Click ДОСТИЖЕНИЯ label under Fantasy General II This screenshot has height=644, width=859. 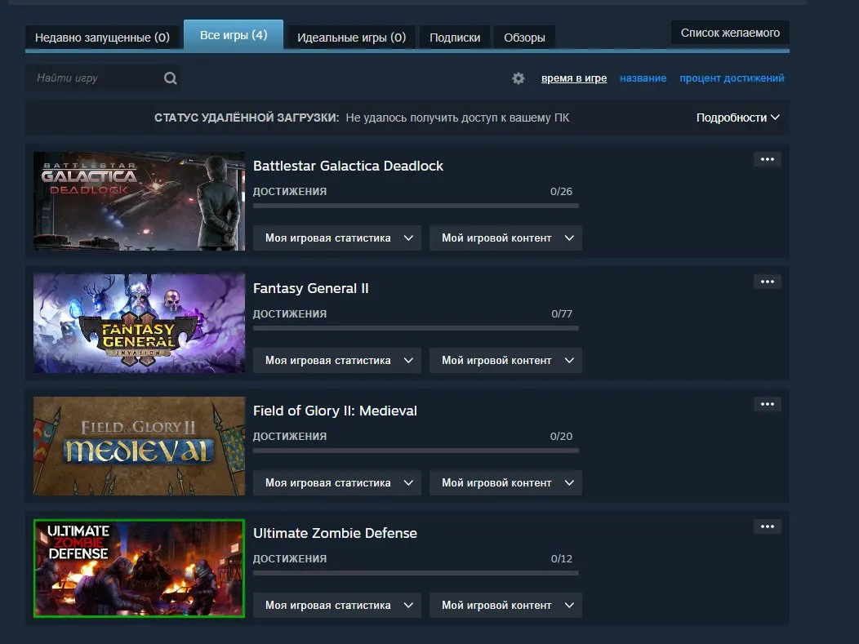click(x=290, y=313)
